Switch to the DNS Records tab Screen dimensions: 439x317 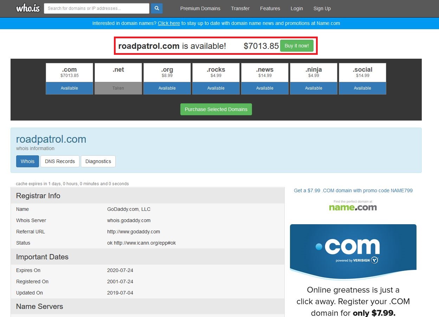click(60, 161)
